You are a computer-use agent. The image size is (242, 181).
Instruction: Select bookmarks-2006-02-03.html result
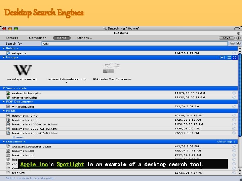point(35,133)
